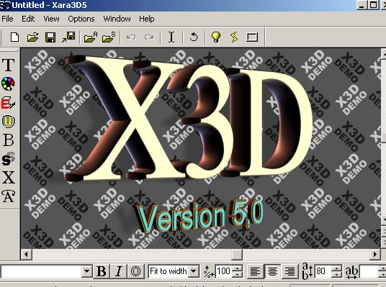Click the character spacing field
Screen dimensions: 386x287
point(369,271)
